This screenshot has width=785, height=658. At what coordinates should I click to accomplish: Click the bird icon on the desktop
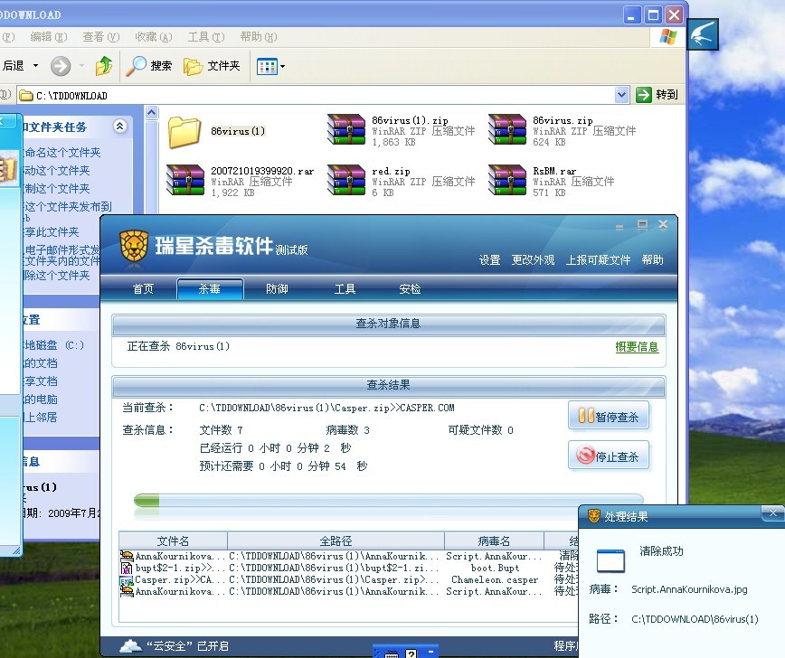pos(703,34)
